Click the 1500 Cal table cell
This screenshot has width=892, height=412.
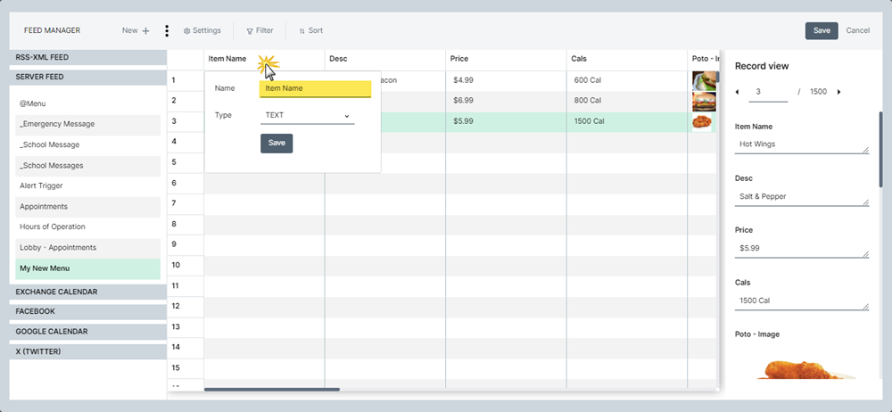coord(627,122)
